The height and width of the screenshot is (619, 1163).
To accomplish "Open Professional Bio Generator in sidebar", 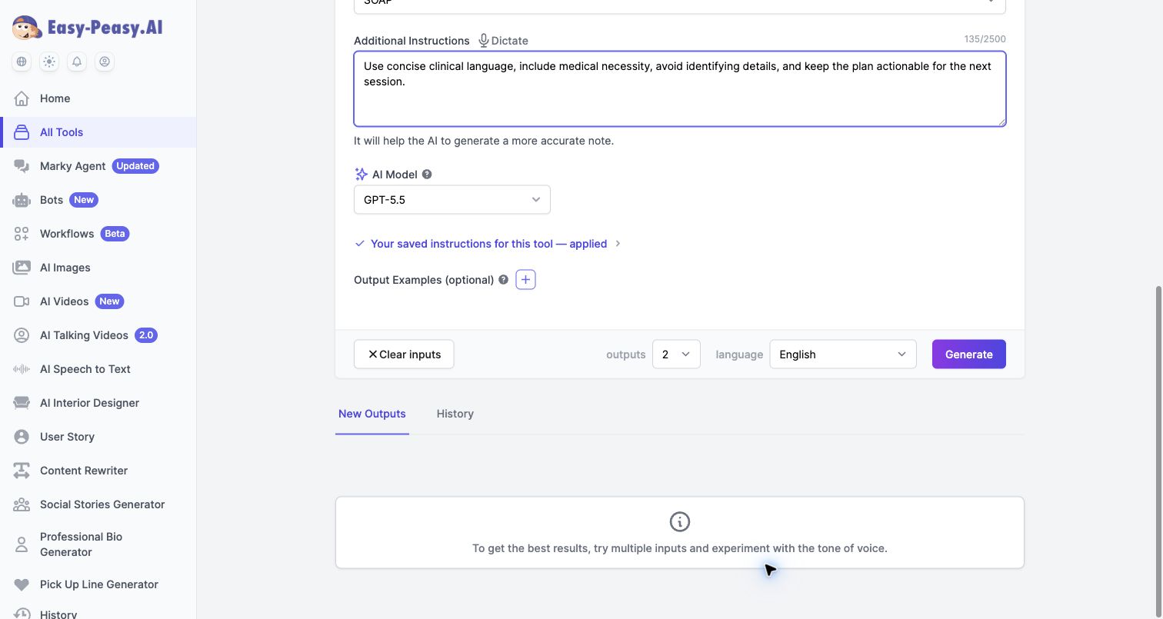I will (x=98, y=544).
